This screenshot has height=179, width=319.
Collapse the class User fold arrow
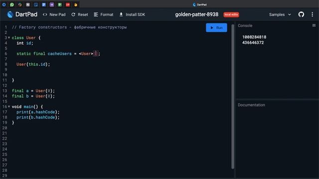[x=9, y=38]
